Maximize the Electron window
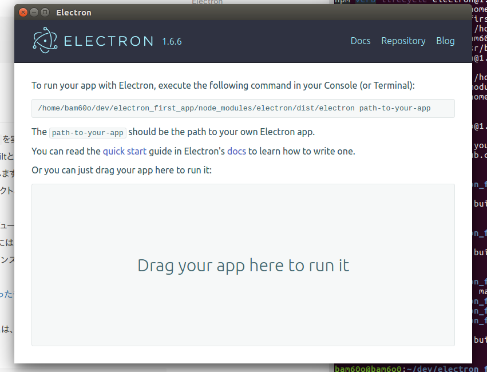 pos(45,13)
